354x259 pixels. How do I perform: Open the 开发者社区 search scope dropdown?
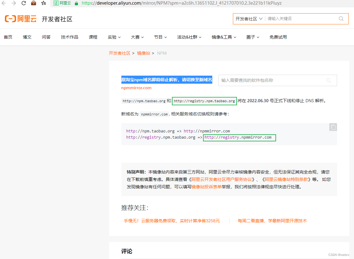249,19
